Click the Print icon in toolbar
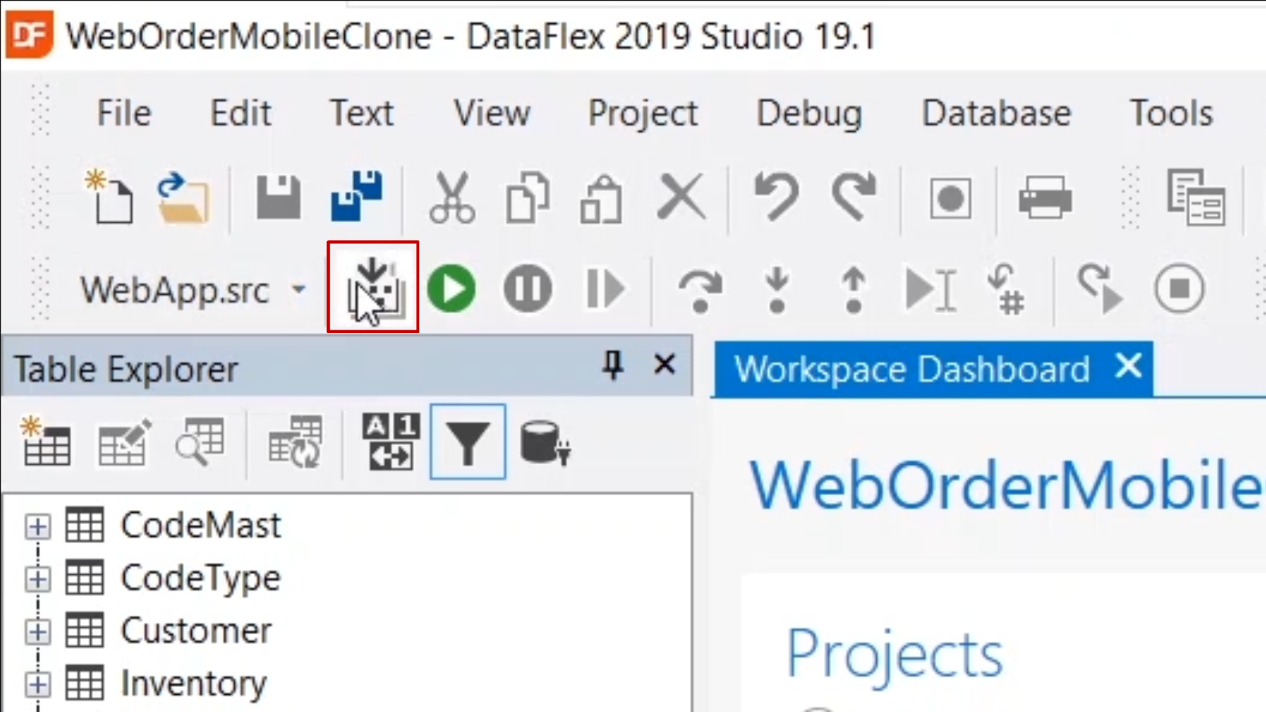This screenshot has height=712, width=1266. [1044, 196]
